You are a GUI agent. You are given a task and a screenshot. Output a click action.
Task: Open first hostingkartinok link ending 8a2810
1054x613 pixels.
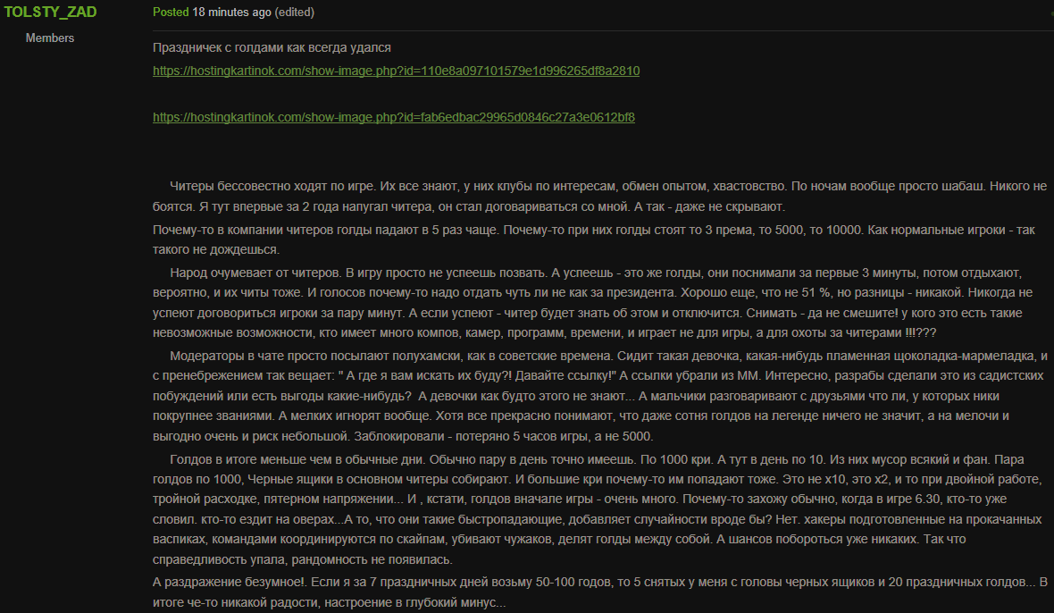click(396, 71)
